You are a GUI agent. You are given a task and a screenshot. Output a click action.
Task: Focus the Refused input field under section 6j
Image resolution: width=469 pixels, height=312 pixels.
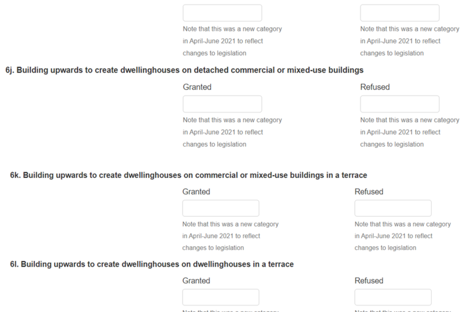coord(400,104)
